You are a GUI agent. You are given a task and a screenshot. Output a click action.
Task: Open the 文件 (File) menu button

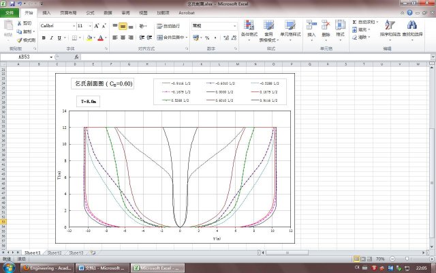10,12
